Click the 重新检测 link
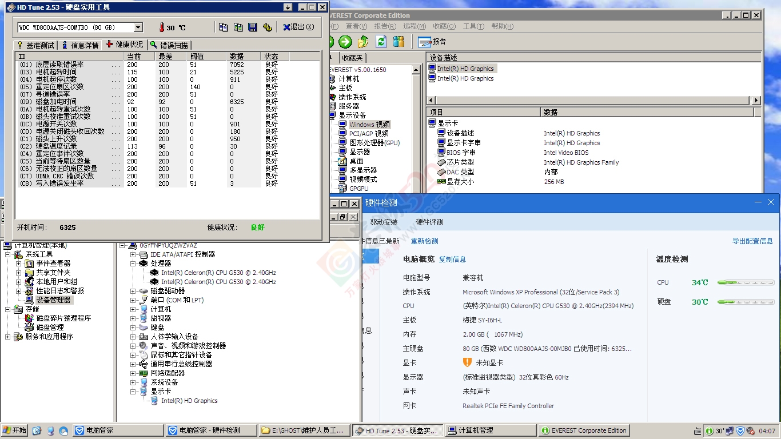This screenshot has width=781, height=439. [x=424, y=241]
